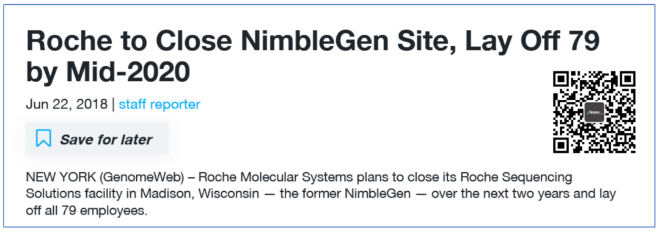Click the QR code image
The height and width of the screenshot is (232, 660).
594,112
